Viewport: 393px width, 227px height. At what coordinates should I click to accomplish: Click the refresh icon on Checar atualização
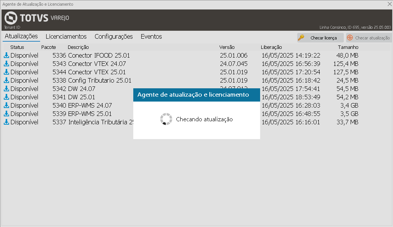[x=350, y=38]
